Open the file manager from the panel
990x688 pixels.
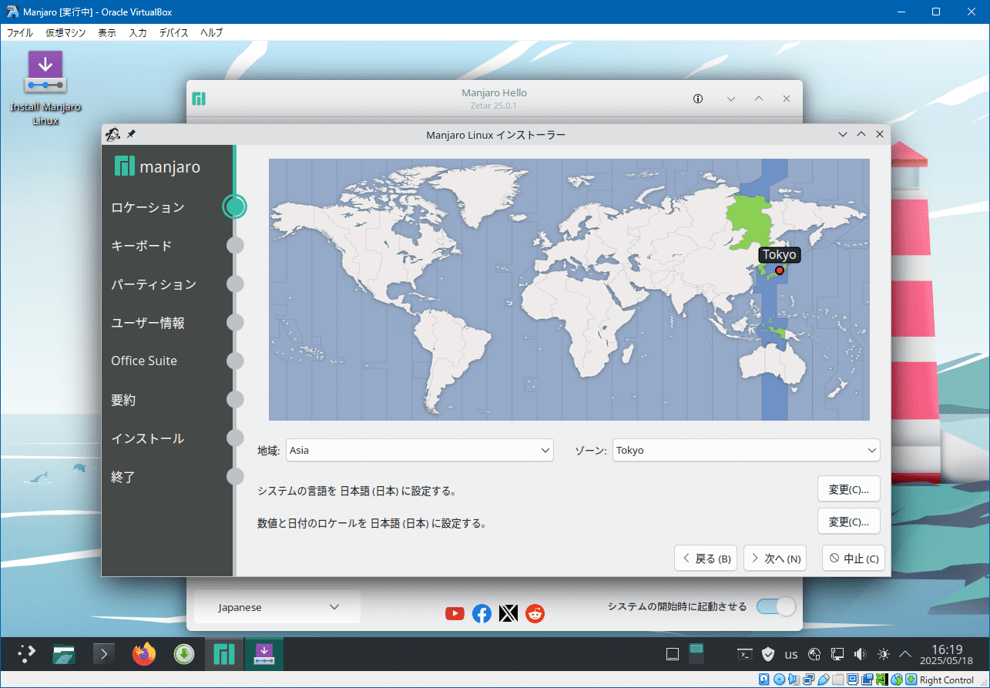(x=64, y=654)
